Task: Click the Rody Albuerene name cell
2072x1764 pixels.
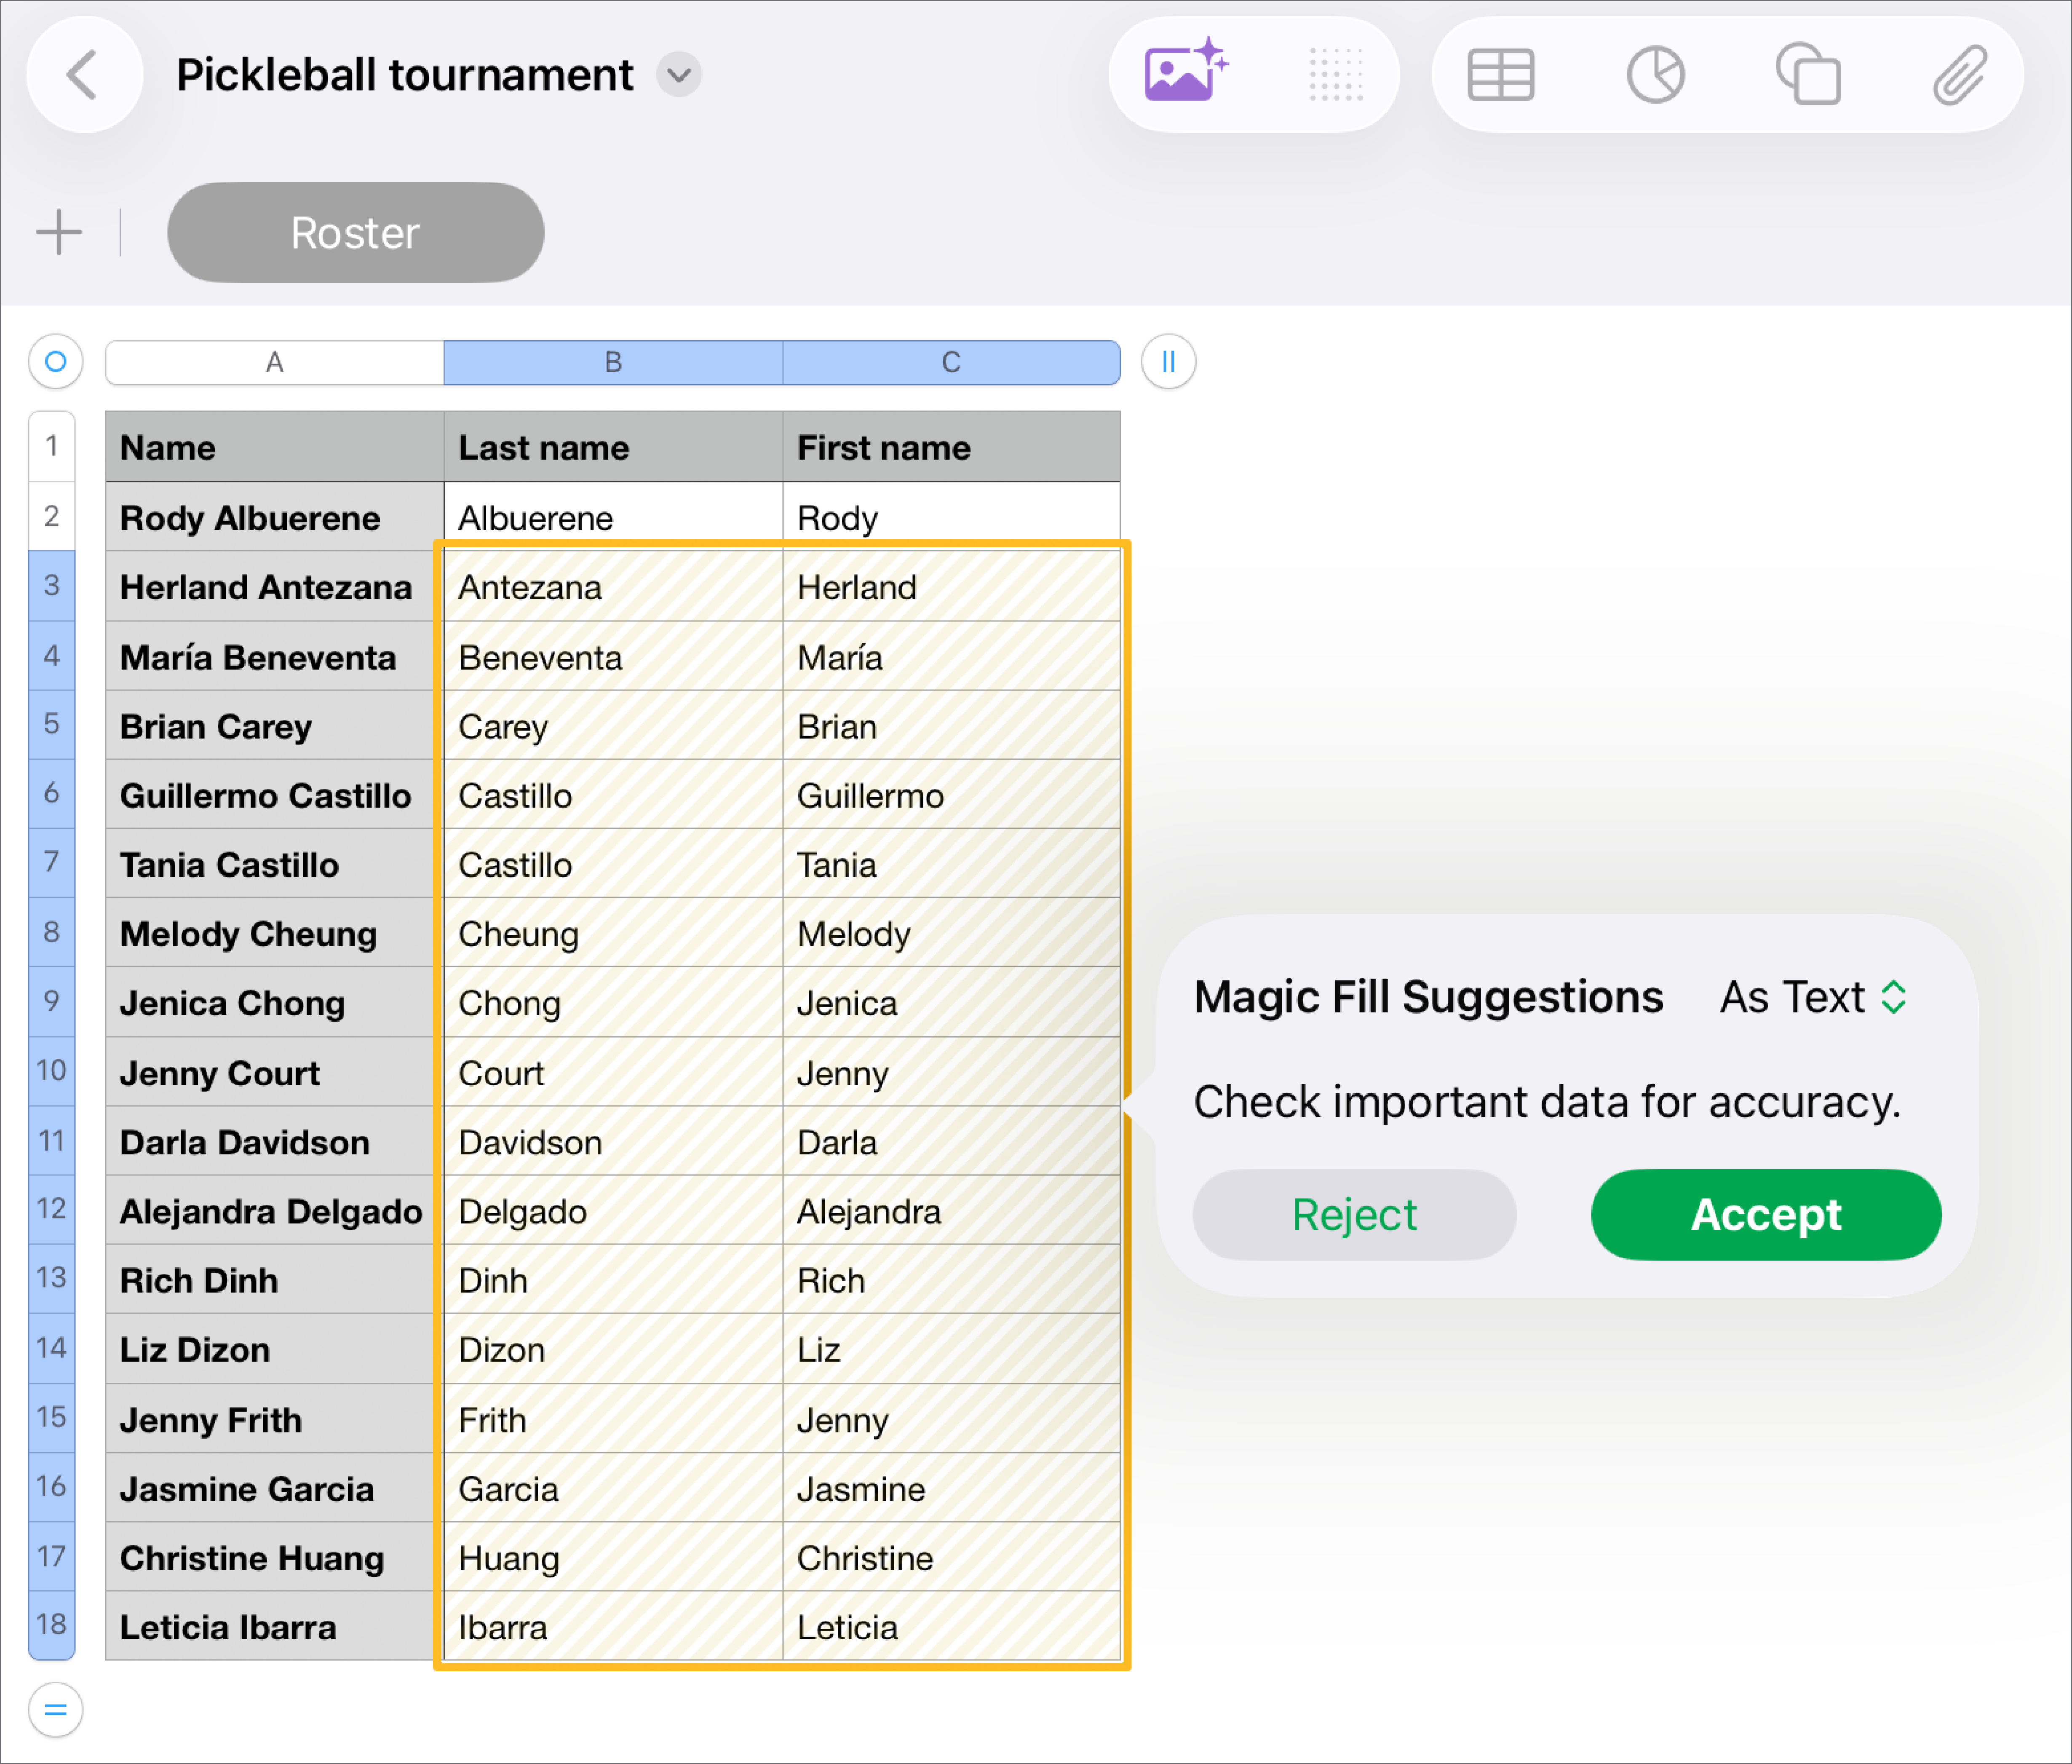Action: (x=250, y=517)
